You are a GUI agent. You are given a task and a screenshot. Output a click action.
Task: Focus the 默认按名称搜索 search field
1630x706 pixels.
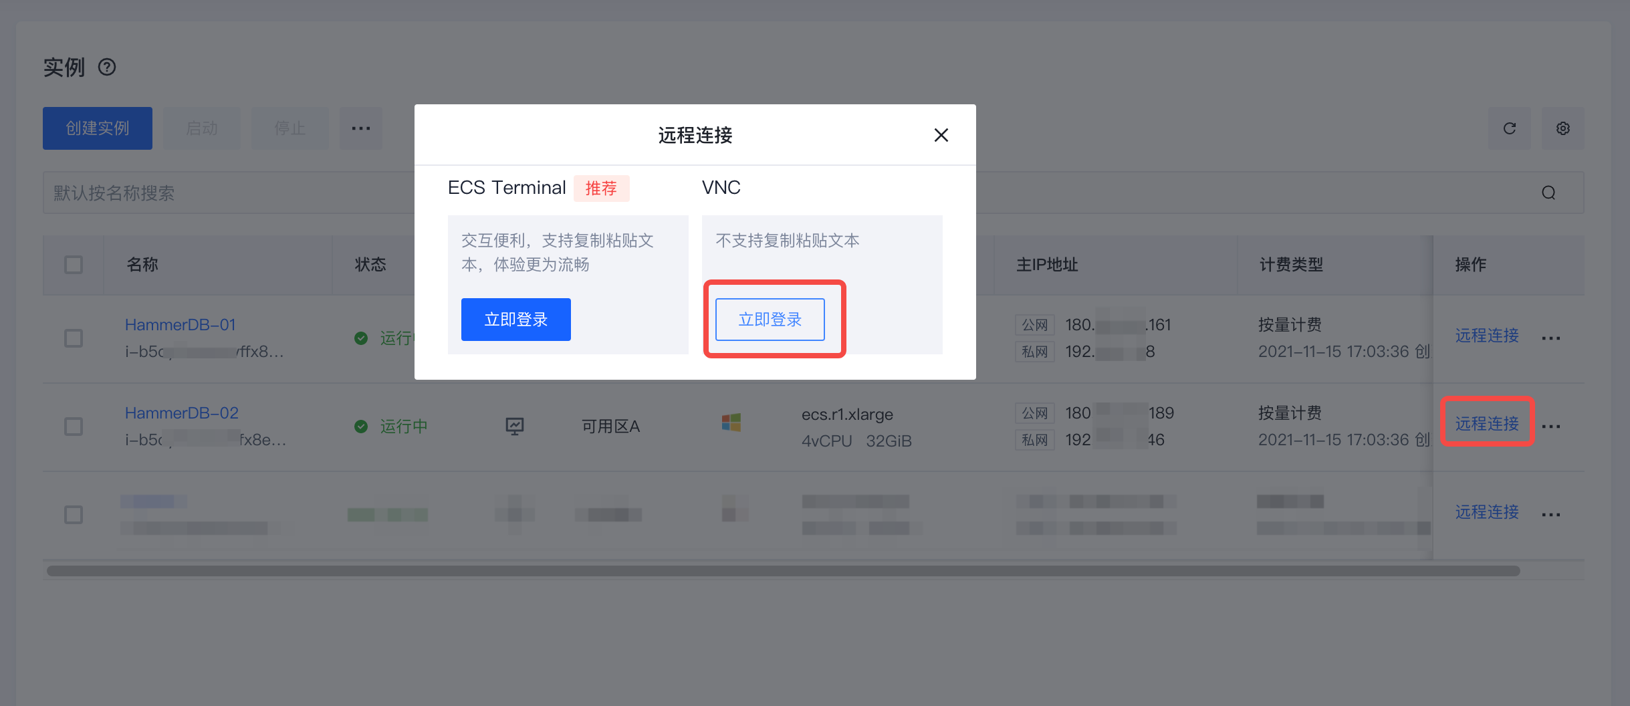point(813,193)
